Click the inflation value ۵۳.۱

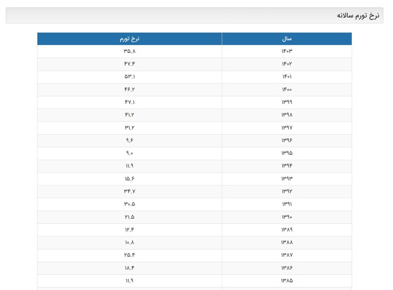pyautogui.click(x=130, y=77)
